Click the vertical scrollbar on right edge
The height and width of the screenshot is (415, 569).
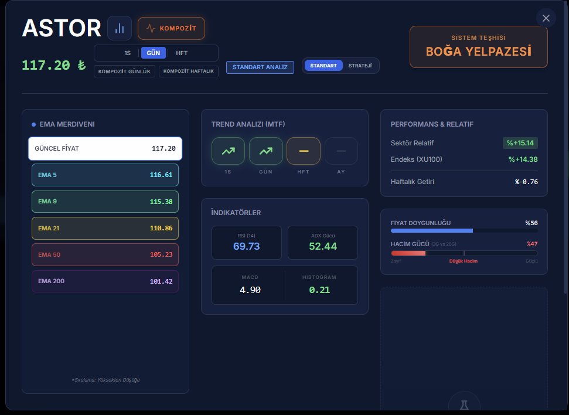click(x=565, y=147)
